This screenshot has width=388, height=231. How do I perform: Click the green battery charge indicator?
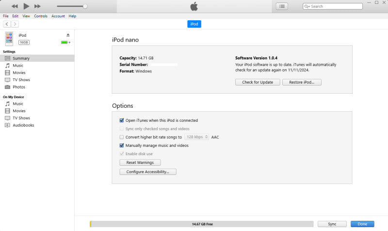65,43
